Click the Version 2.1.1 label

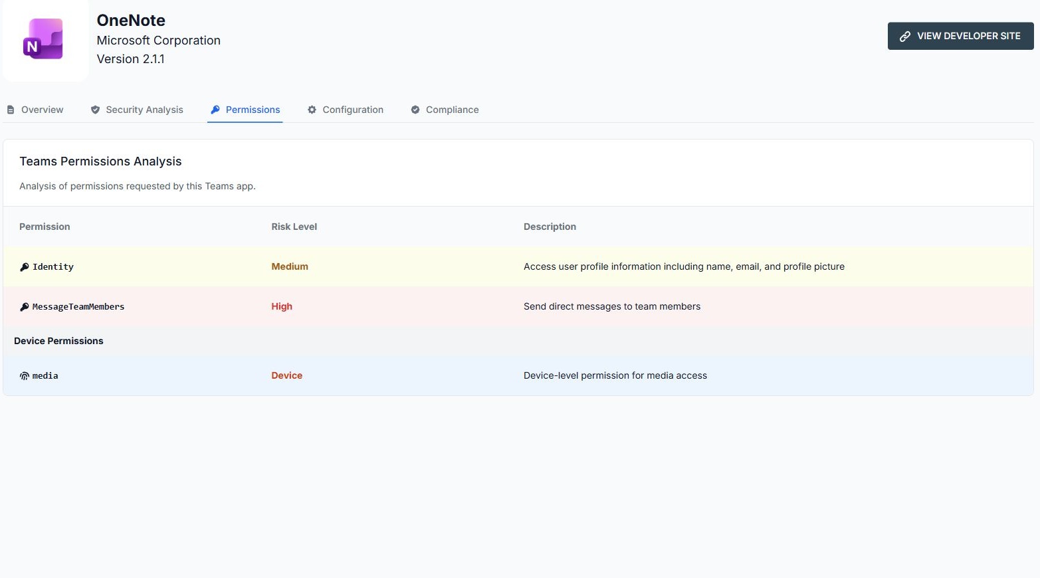(130, 59)
